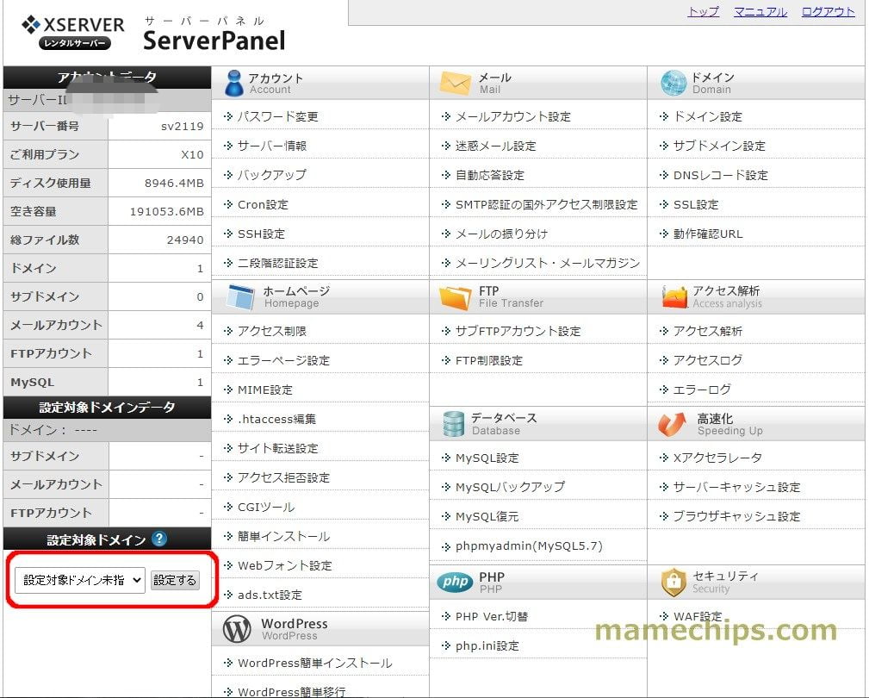Image resolution: width=869 pixels, height=698 pixels.
Task: Open 簡単インストール under Homepage
Action: (x=283, y=537)
